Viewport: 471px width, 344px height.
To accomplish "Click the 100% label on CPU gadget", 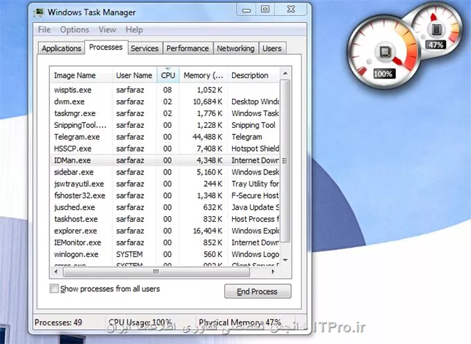I will (383, 74).
